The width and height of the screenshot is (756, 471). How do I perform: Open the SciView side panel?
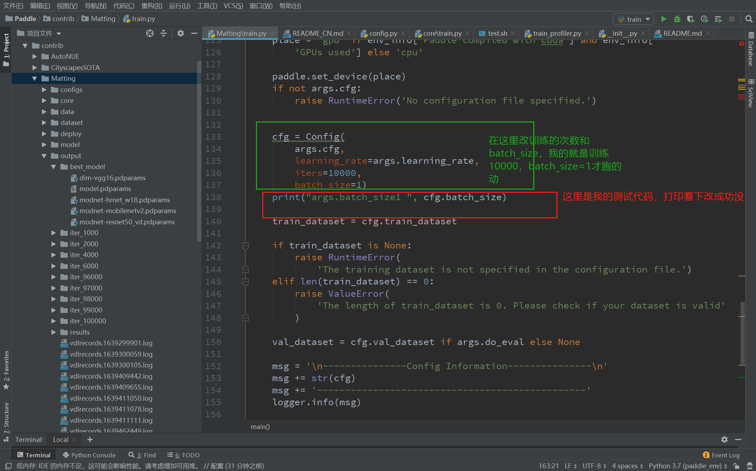click(751, 93)
